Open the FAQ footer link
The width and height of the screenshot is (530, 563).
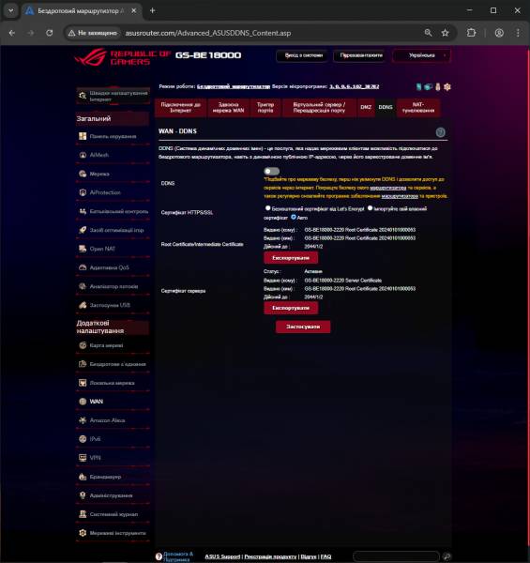tap(326, 556)
